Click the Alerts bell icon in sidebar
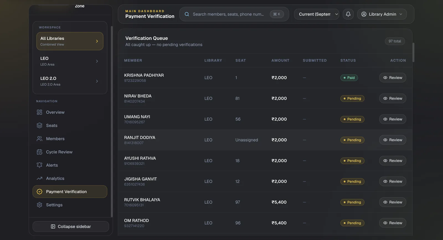 point(40,165)
